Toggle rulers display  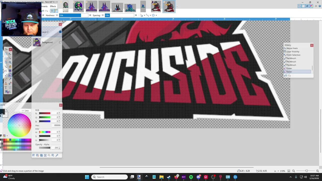(x=56, y=11)
